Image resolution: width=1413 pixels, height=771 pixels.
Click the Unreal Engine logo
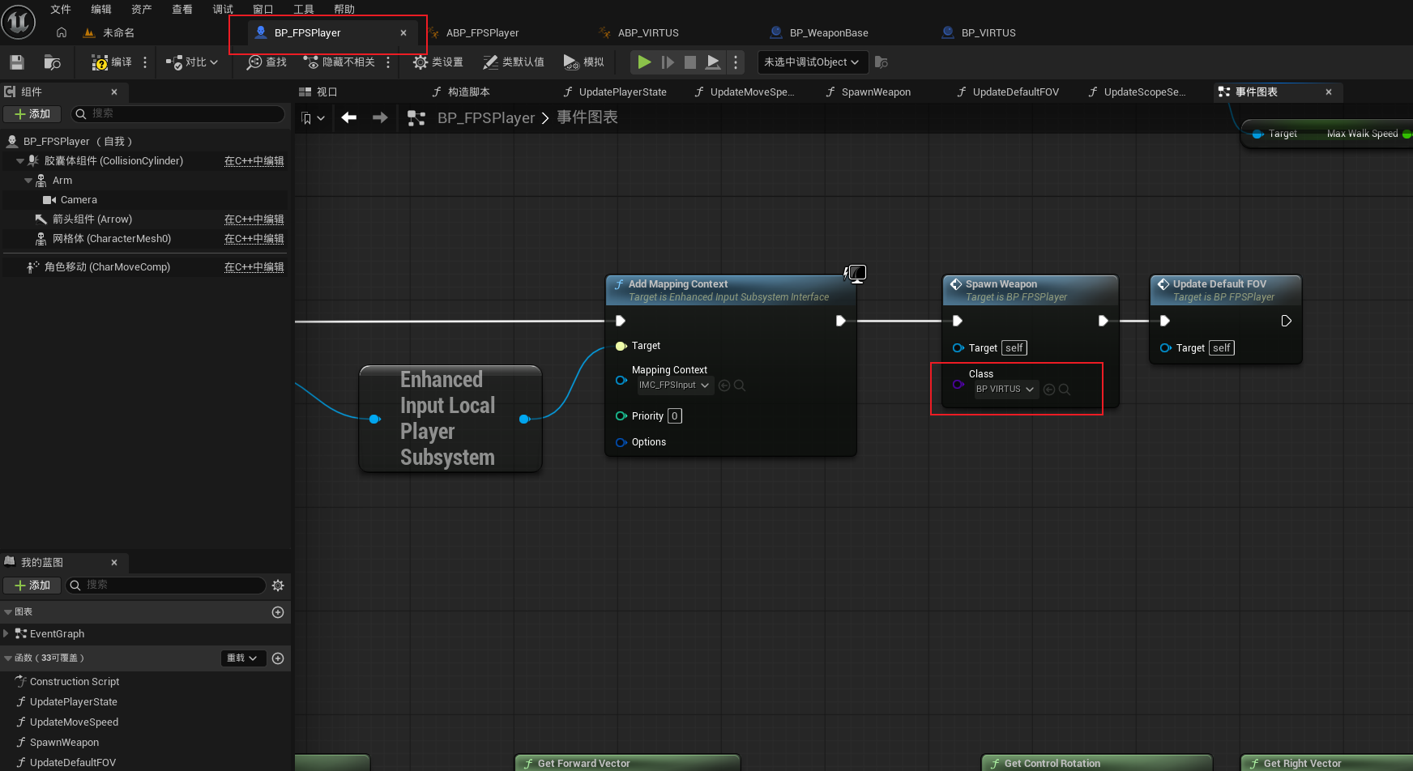[18, 22]
